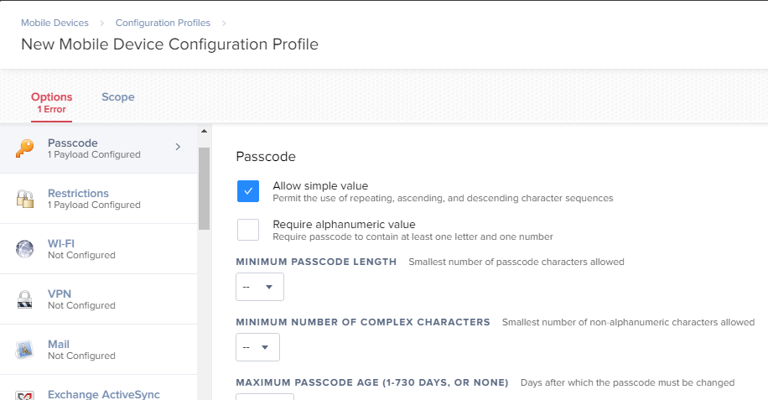Click the VPN lock icon
The width and height of the screenshot is (768, 400).
point(24,299)
